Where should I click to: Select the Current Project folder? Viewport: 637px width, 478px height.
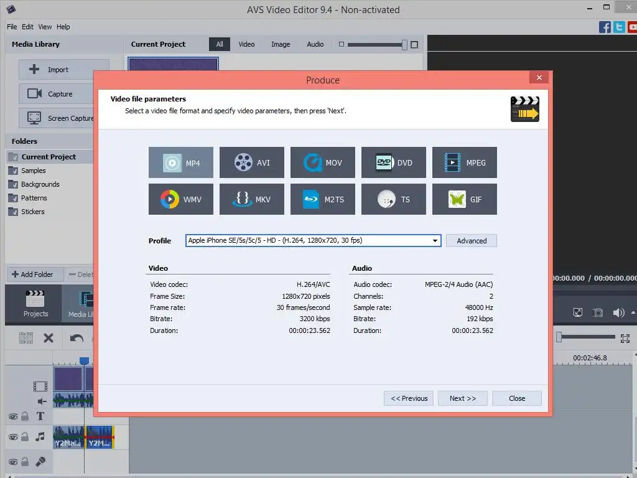tap(50, 157)
